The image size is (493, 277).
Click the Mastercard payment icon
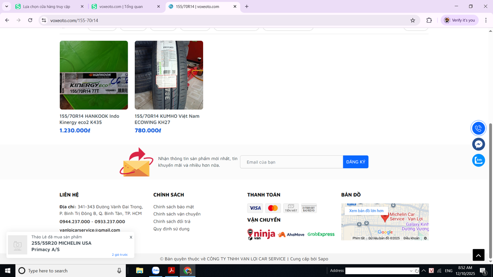pyautogui.click(x=273, y=208)
